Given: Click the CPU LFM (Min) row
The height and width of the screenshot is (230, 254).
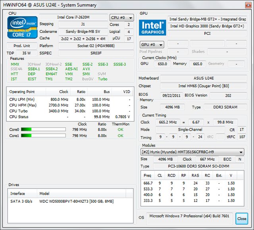Looking at the screenshot, I should 70,99.
